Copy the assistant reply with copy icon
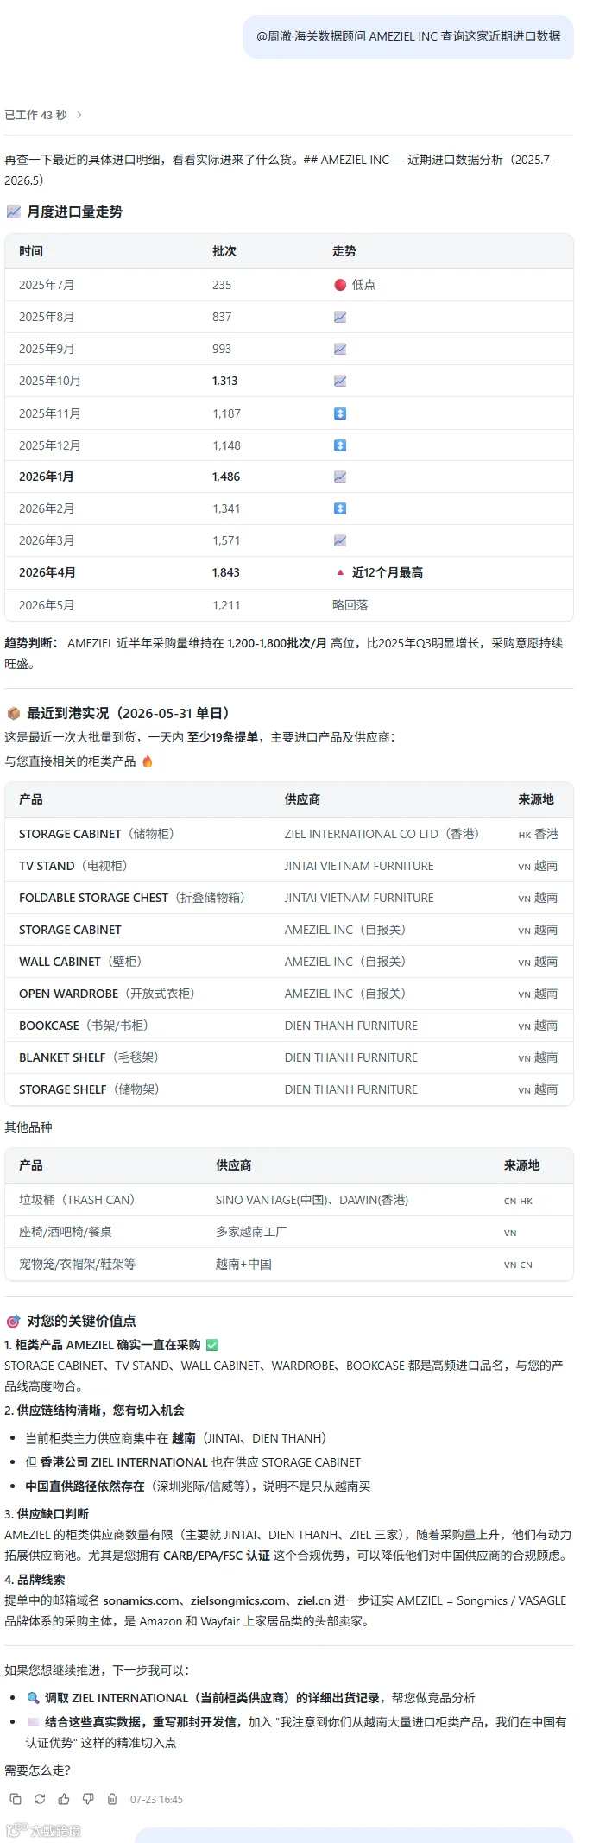 tap(16, 1799)
